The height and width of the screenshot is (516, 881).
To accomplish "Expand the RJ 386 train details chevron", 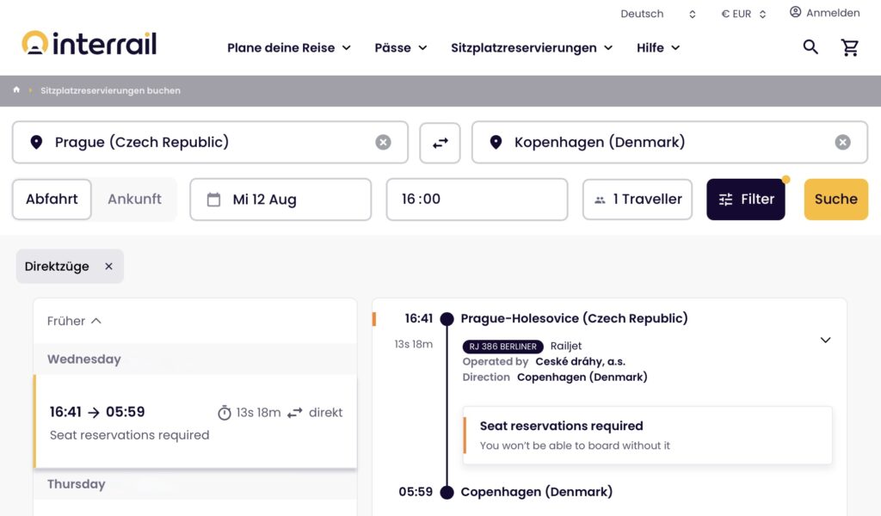I will point(825,340).
